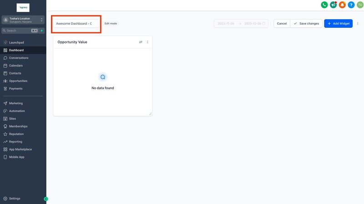Click the Settings gear icon
This screenshot has width=364, height=204.
(x=5, y=199)
